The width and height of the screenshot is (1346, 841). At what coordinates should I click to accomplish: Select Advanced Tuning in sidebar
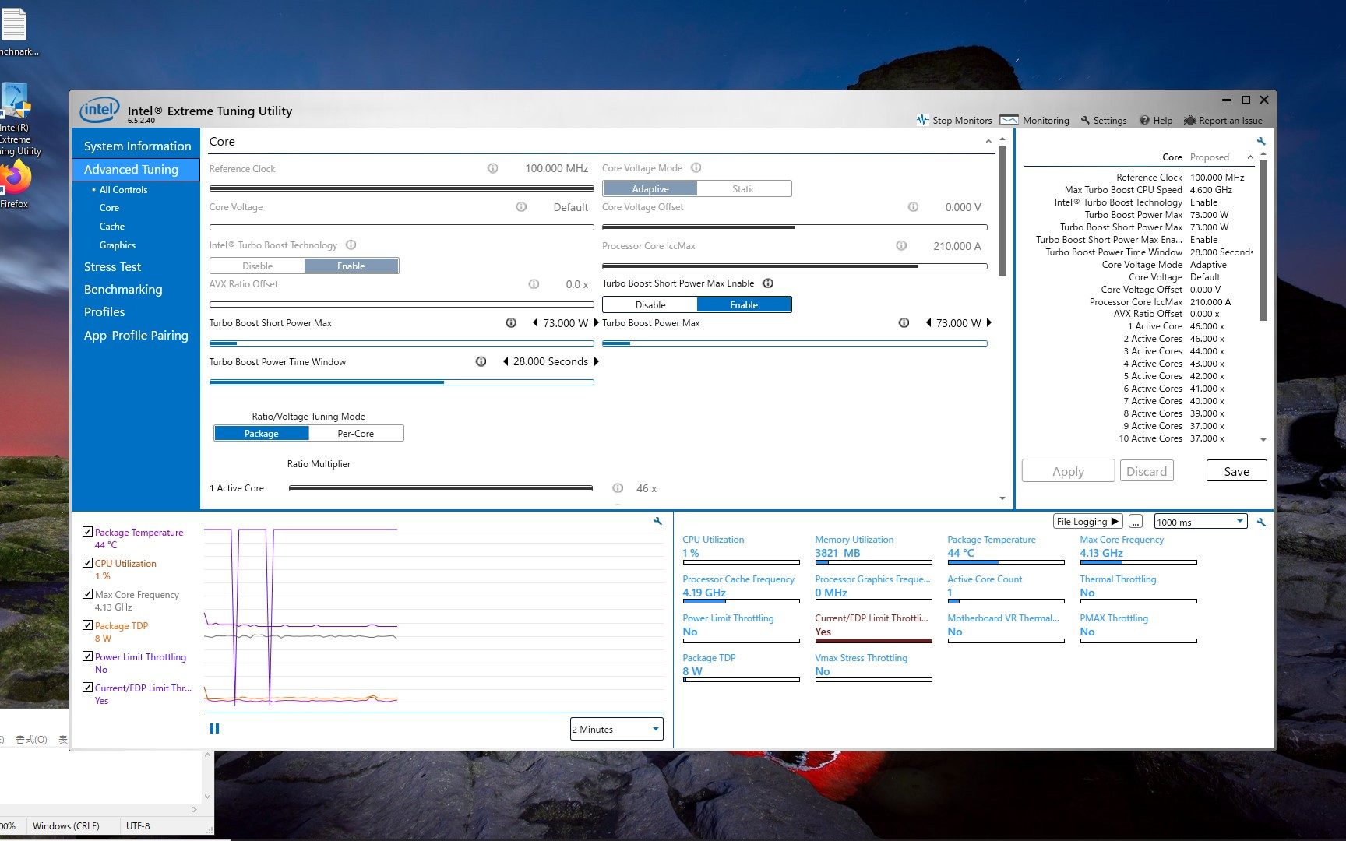(136, 169)
